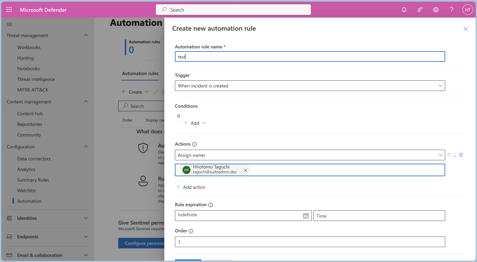Delete the Assign owner action via trash icon

461,155
